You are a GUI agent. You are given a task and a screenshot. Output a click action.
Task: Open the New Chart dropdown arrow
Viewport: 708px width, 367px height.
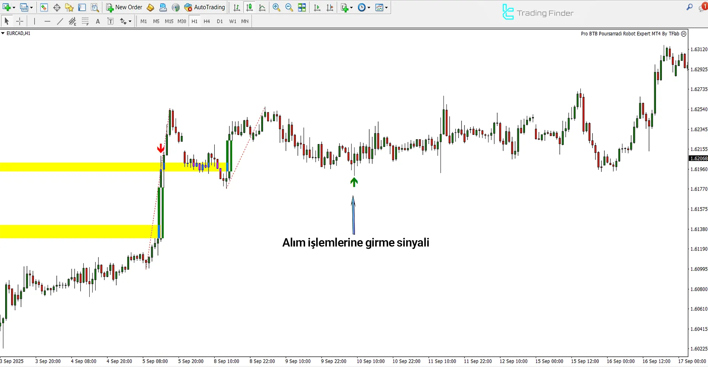(14, 7)
